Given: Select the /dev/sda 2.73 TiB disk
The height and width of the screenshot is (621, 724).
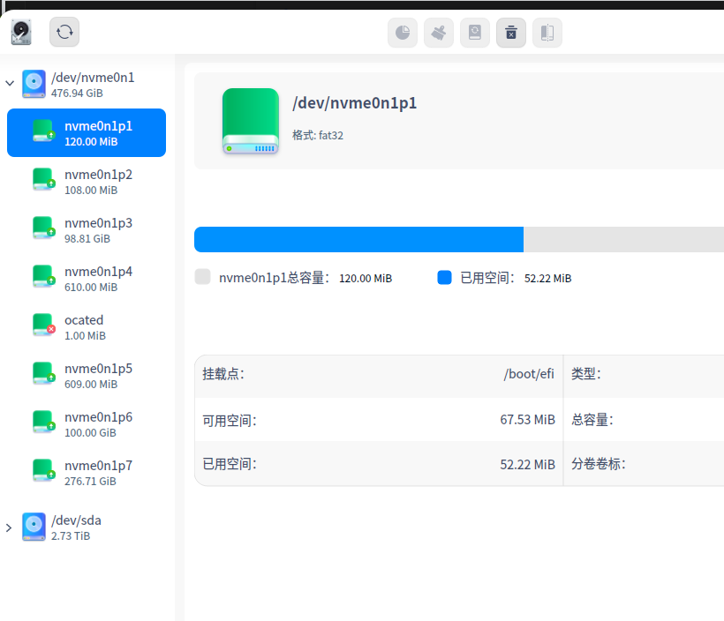Looking at the screenshot, I should point(87,527).
